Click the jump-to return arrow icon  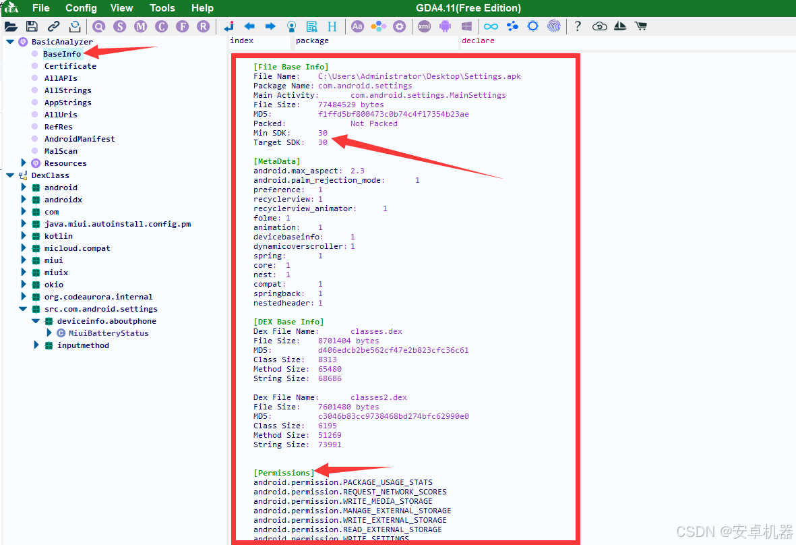pos(229,26)
